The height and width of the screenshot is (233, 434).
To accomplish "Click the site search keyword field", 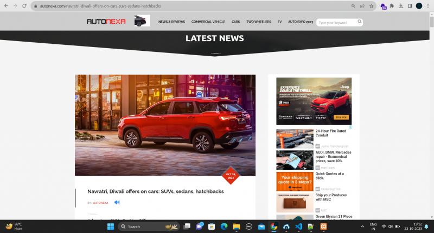I will 336,23.
